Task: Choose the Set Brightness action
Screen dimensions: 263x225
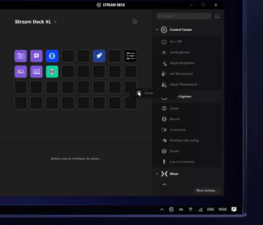Action: [x=179, y=52]
